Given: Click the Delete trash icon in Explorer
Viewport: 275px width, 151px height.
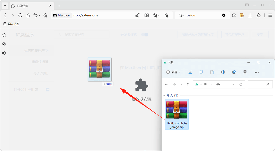Looking at the screenshot, I should pos(245,72).
